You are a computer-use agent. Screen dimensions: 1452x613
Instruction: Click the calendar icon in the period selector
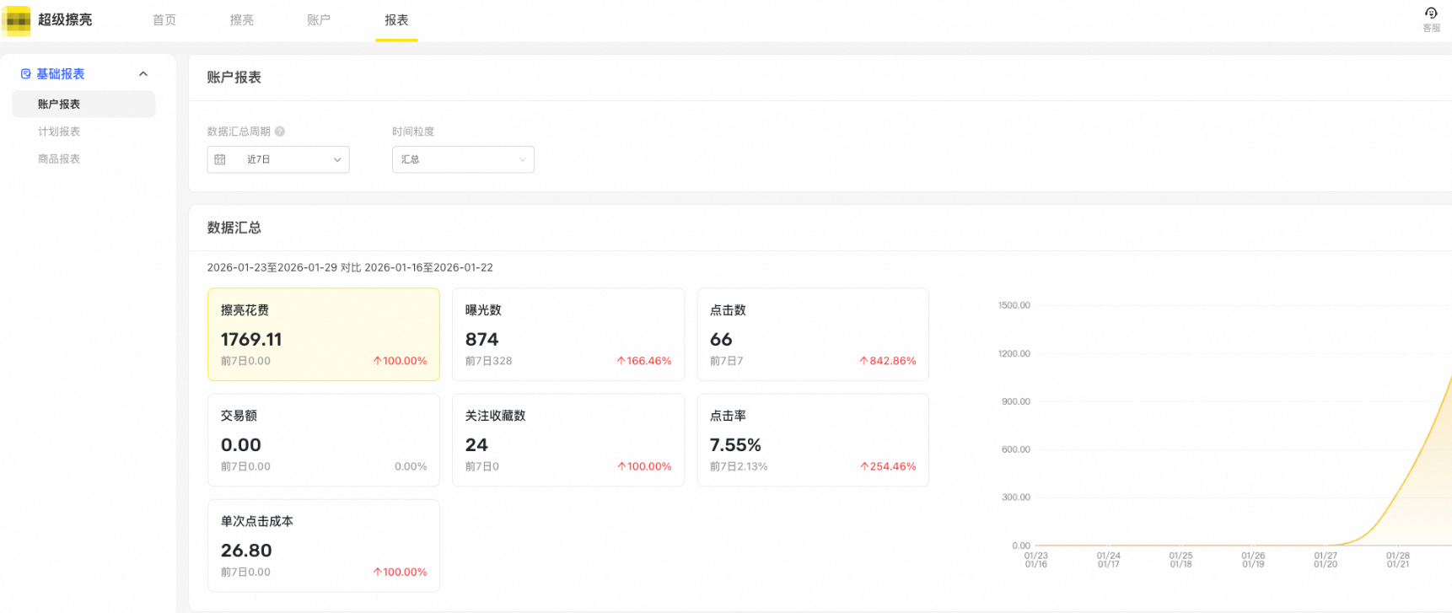pos(220,159)
